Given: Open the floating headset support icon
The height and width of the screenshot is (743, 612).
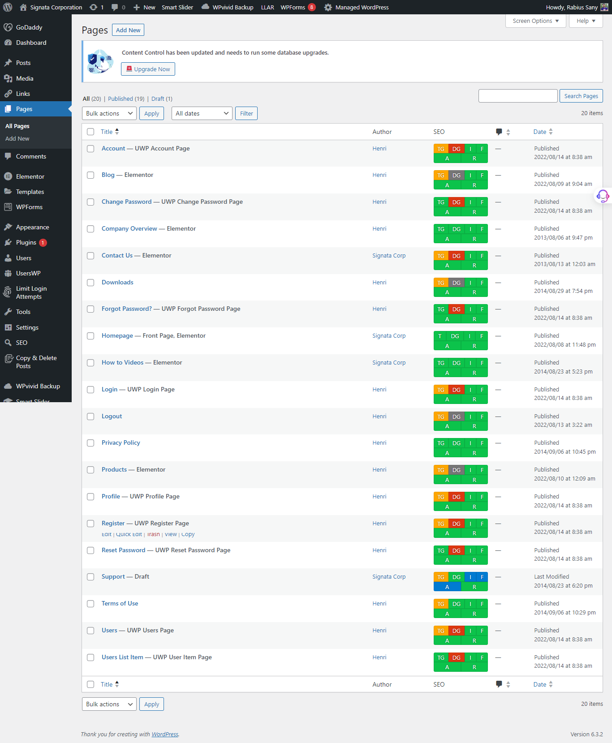Looking at the screenshot, I should pos(603,196).
